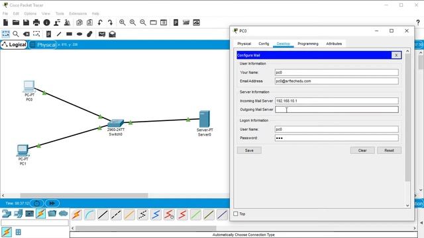Click the Fast Forward Time button
The image size is (424, 238).
click(52, 204)
